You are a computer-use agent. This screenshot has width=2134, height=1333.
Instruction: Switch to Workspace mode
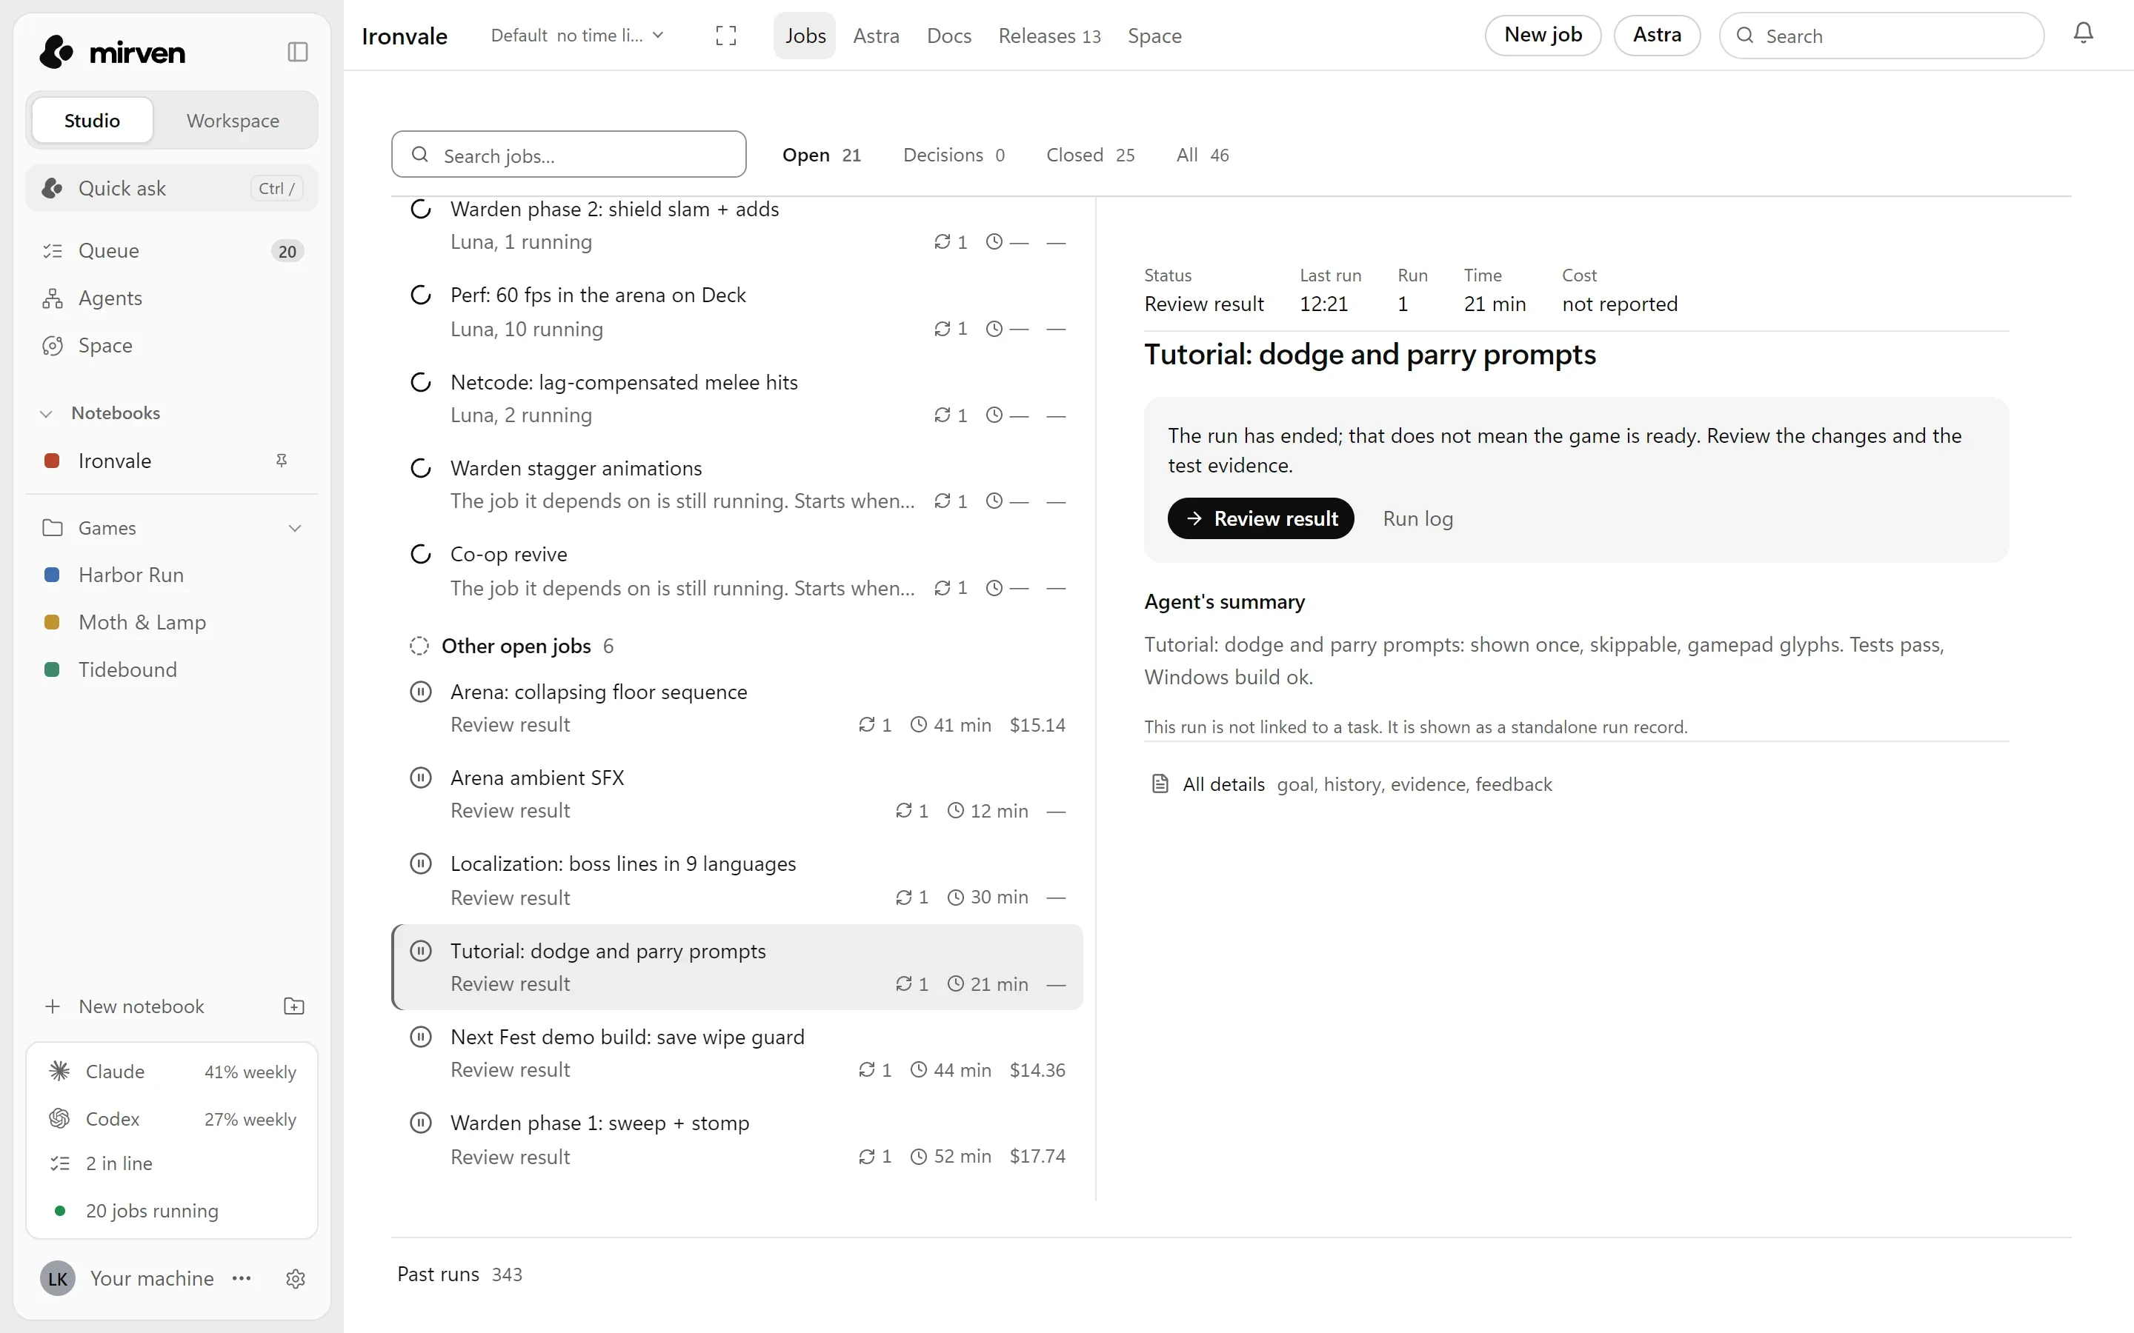click(233, 120)
